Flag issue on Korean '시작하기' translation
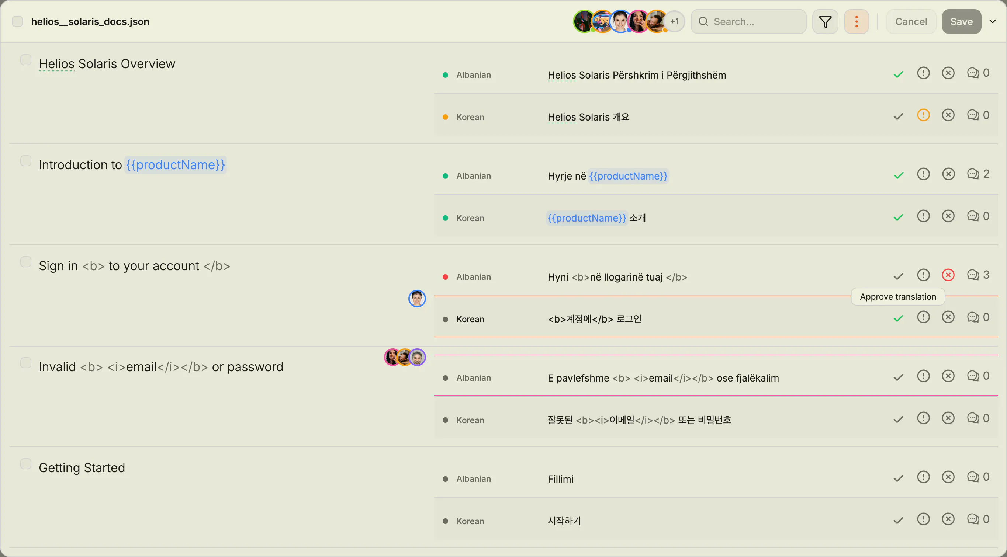This screenshot has width=1007, height=557. [923, 519]
